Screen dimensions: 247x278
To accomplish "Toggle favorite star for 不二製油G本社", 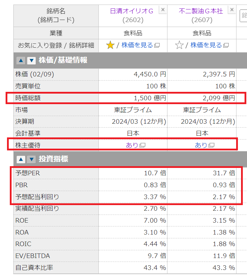I will point(179,45).
